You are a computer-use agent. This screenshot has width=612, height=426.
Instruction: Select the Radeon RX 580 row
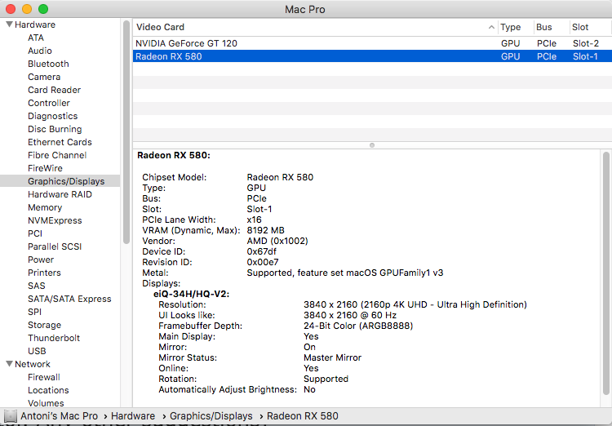[372, 56]
